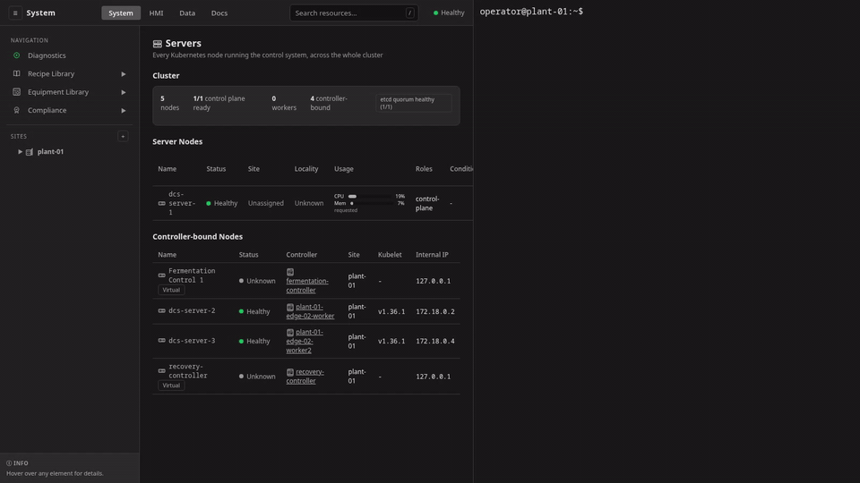Click the plant-01 site building icon
The width and height of the screenshot is (860, 483).
coord(30,152)
